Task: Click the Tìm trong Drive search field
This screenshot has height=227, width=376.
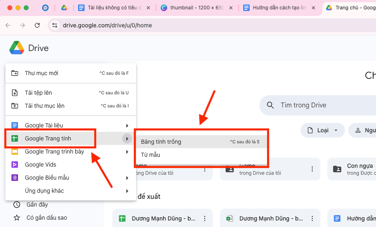Action: click(x=318, y=105)
